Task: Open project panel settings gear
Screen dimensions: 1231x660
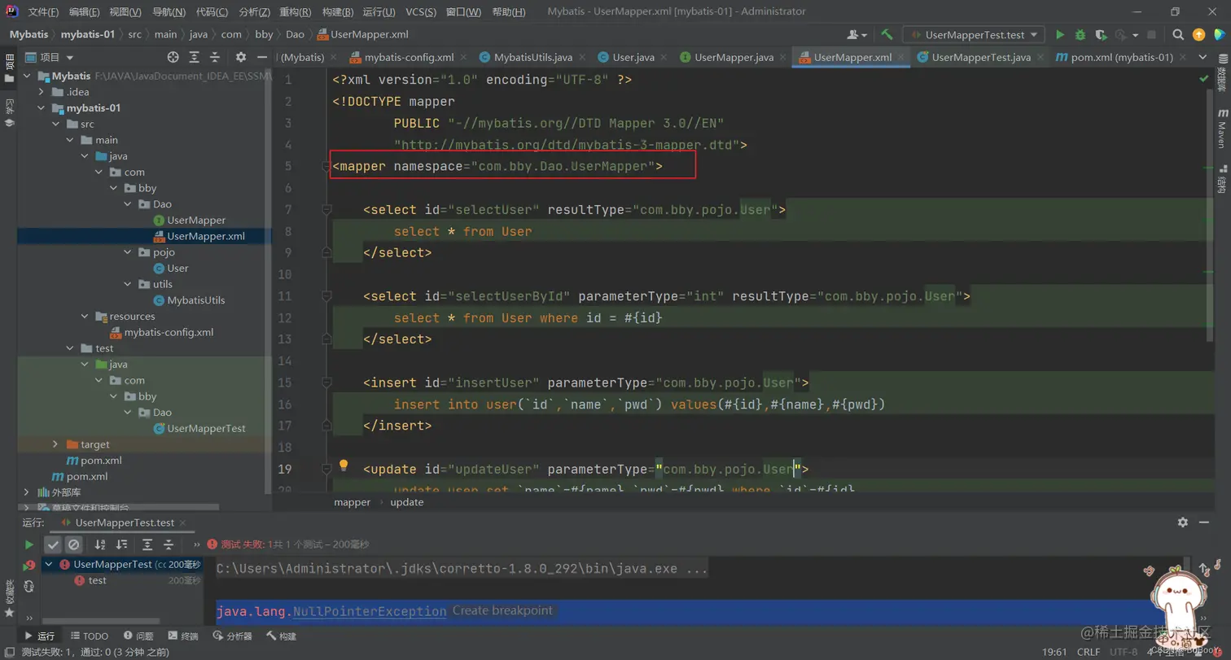Action: (x=240, y=57)
